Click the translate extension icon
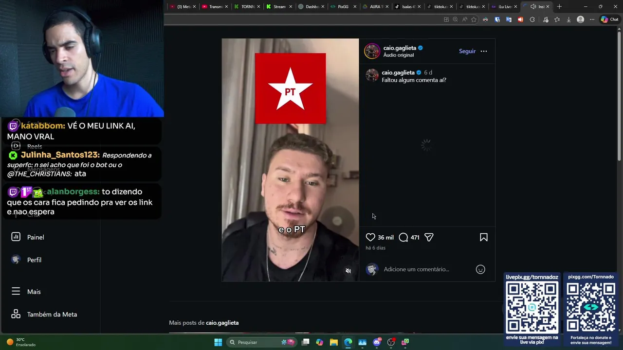Screen dimensions: 623x350 (509, 19)
